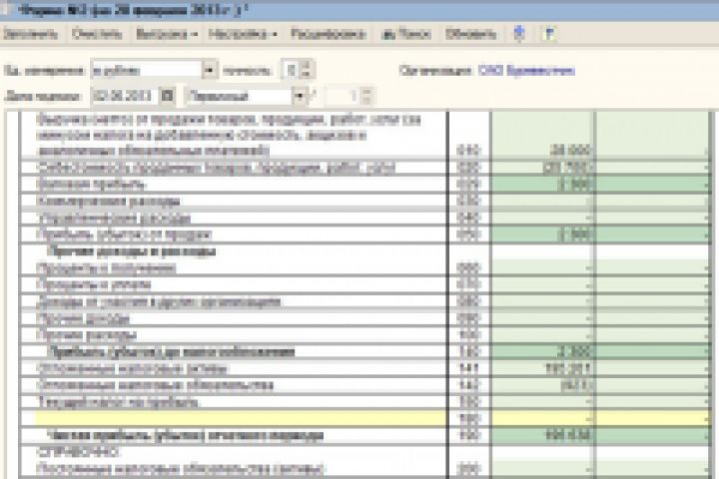Select the Прибыль (убыток) от продаж value cell
Screen dimensions: 719x479
pos(542,235)
